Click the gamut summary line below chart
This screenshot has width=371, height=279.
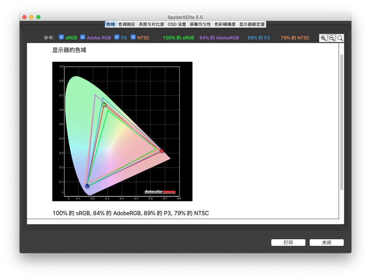(x=131, y=213)
